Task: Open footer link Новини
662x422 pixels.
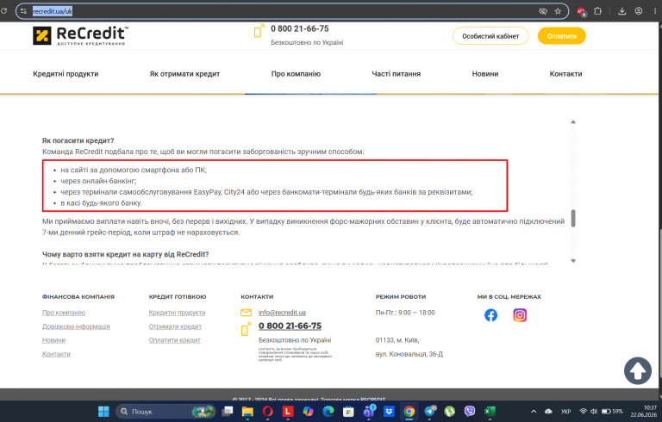Action: [x=53, y=340]
